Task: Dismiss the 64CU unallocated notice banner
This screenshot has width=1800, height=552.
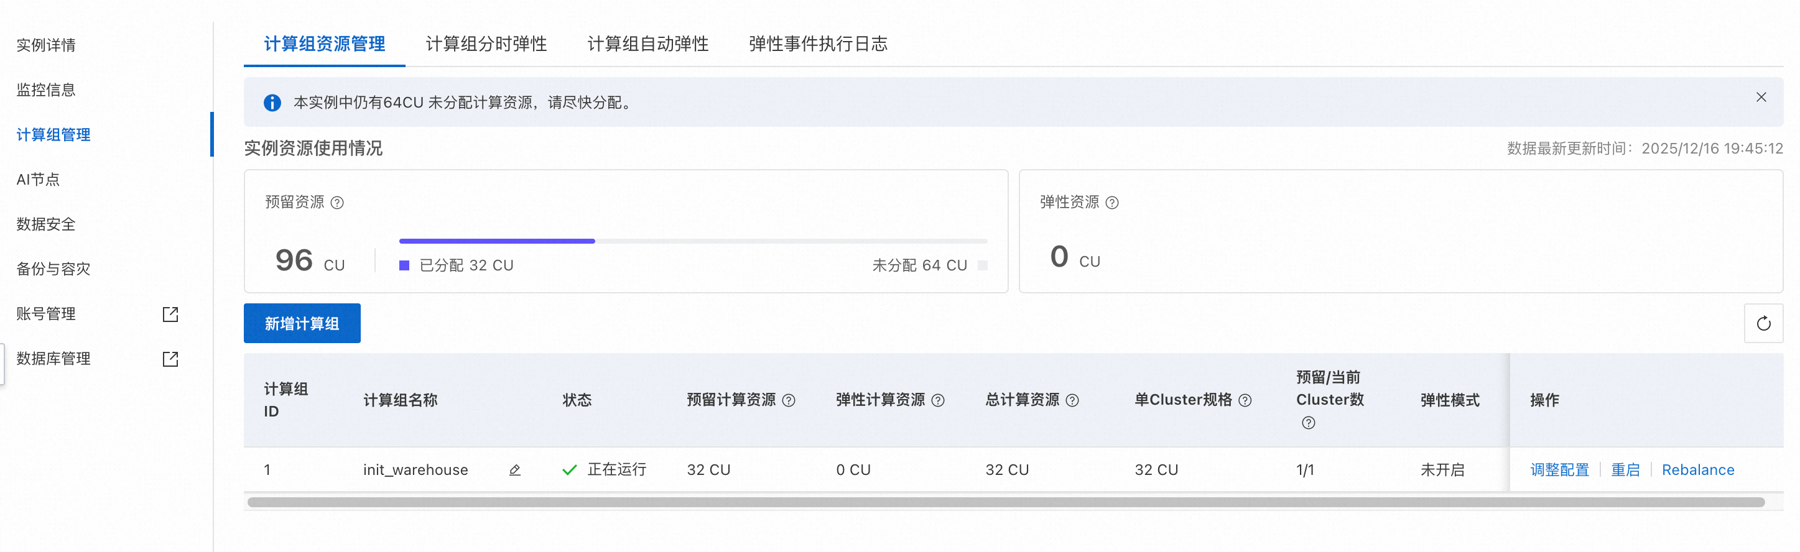Action: point(1761,97)
